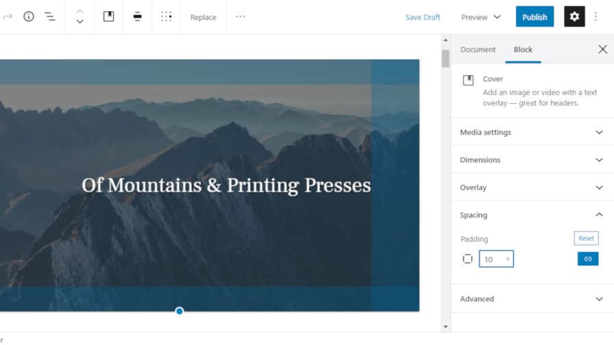Close the block settings sidebar

coord(602,49)
